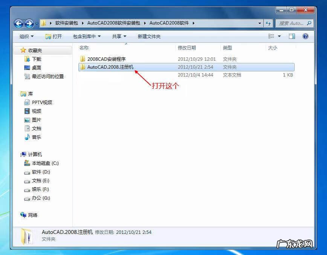
Task: Sort files by 修改日期 column header
Action: tap(187, 48)
